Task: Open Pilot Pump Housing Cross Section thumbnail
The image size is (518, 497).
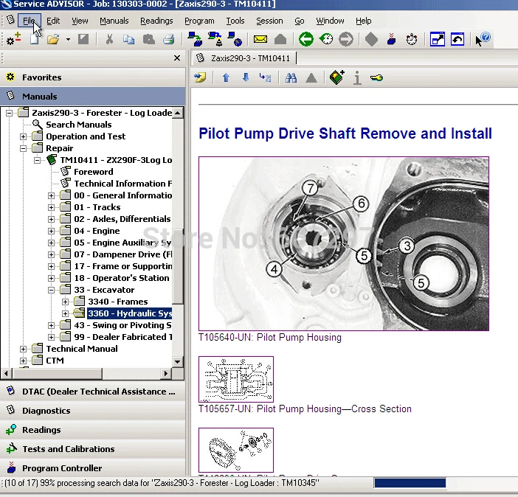Action: coord(236,379)
